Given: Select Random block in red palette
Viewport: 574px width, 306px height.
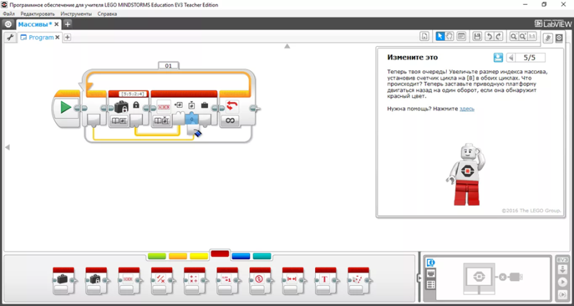Looking at the screenshot, I should [x=358, y=280].
